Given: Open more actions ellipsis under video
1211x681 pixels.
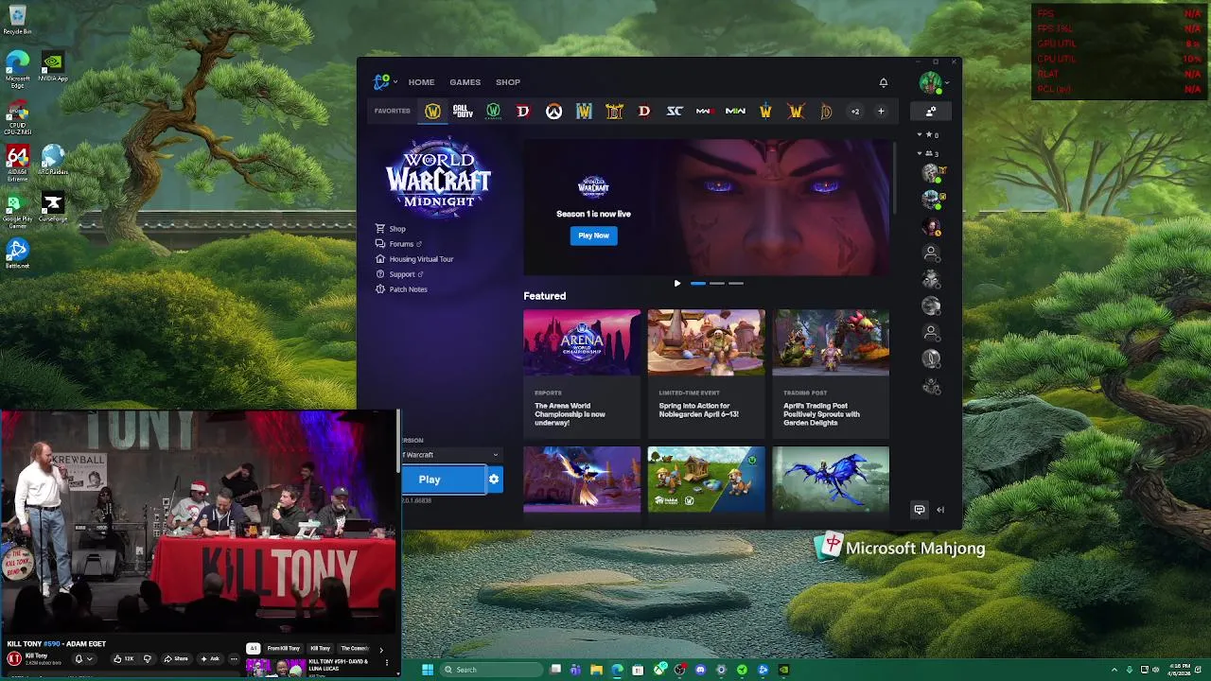Looking at the screenshot, I should point(234,658).
